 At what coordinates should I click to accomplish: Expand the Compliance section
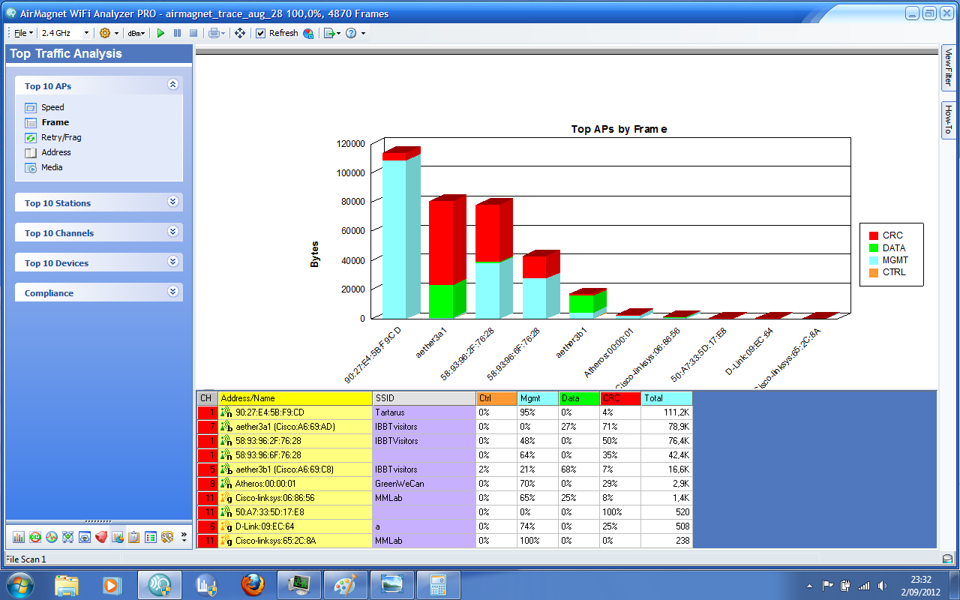(x=173, y=292)
